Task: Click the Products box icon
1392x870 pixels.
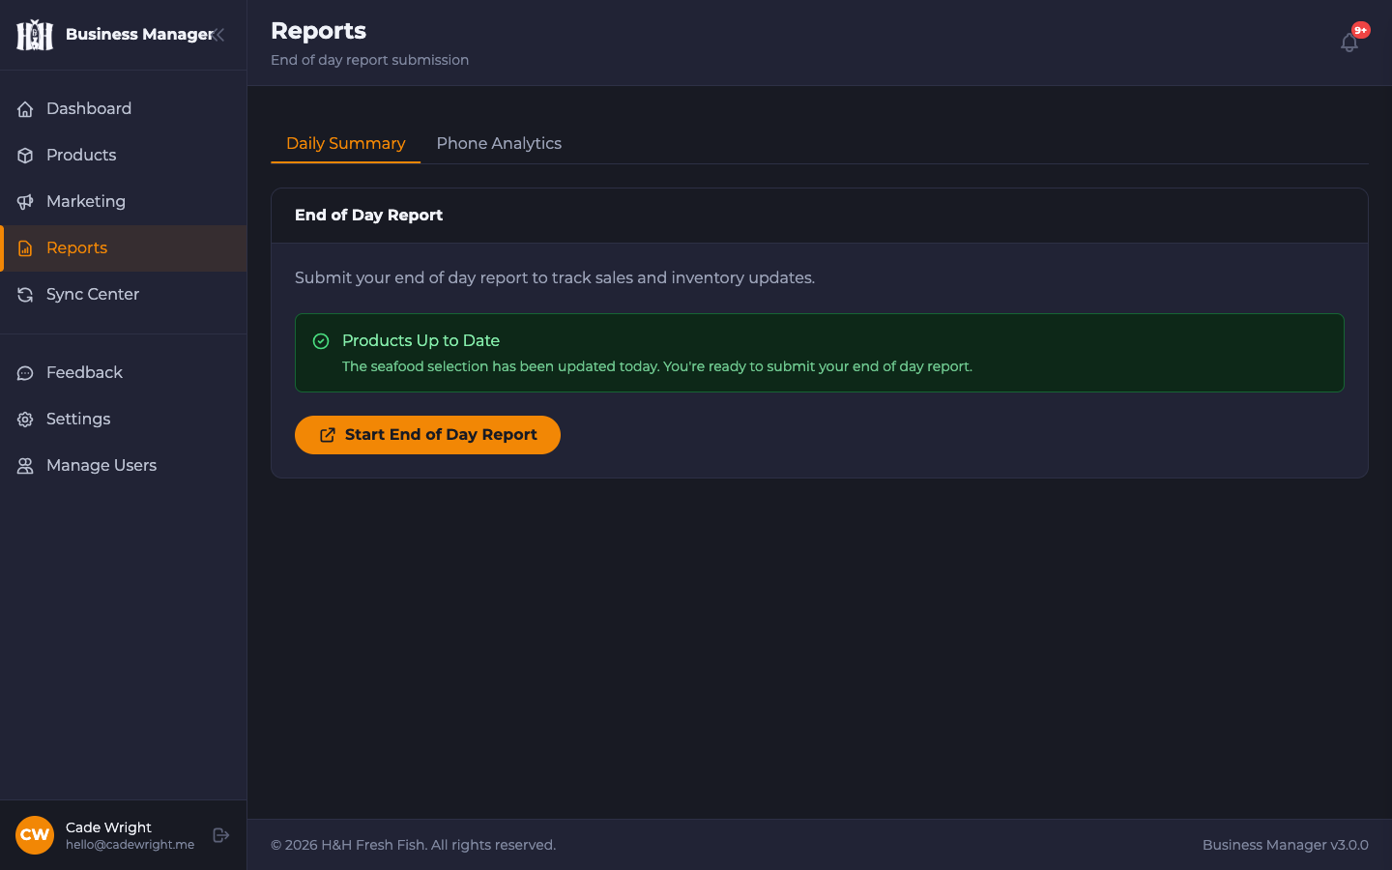Action: [x=25, y=156]
